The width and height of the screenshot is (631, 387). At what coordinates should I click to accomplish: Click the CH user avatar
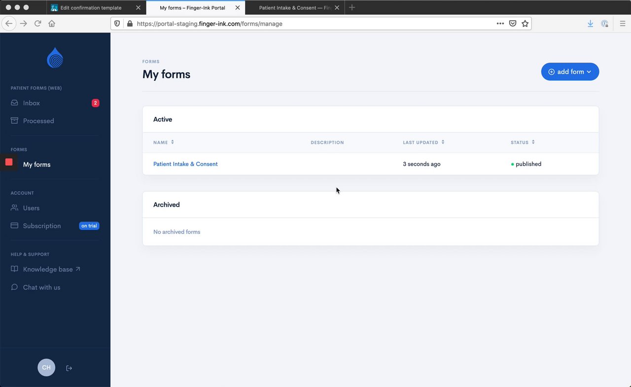coord(46,368)
